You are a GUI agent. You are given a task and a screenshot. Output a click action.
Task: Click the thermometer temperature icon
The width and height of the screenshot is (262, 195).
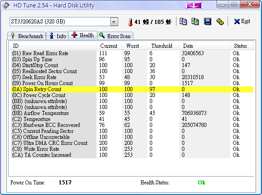click(131, 22)
